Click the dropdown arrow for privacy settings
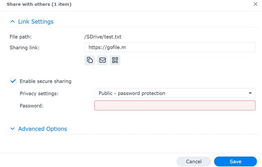The image size is (262, 167). point(250,93)
